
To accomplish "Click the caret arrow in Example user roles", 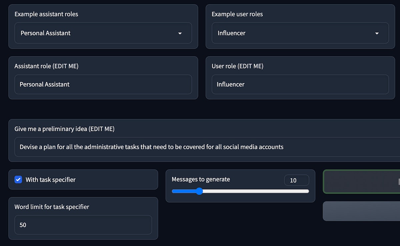I will pos(377,33).
